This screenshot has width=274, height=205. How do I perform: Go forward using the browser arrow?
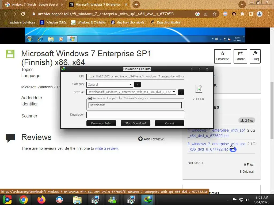[14, 14]
